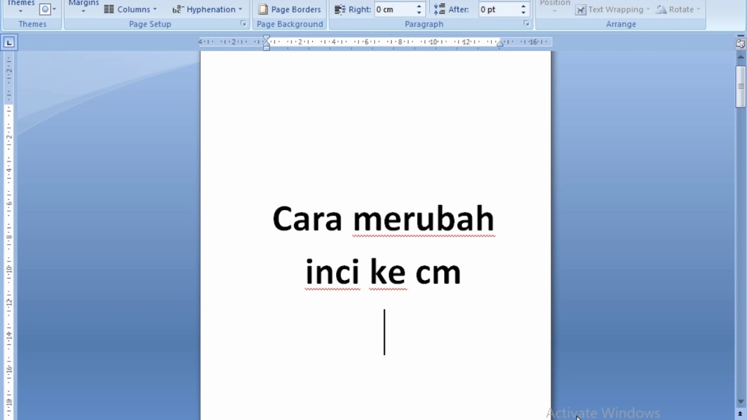Open the Margins dropdown
Image resolution: width=747 pixels, height=420 pixels.
(x=83, y=6)
